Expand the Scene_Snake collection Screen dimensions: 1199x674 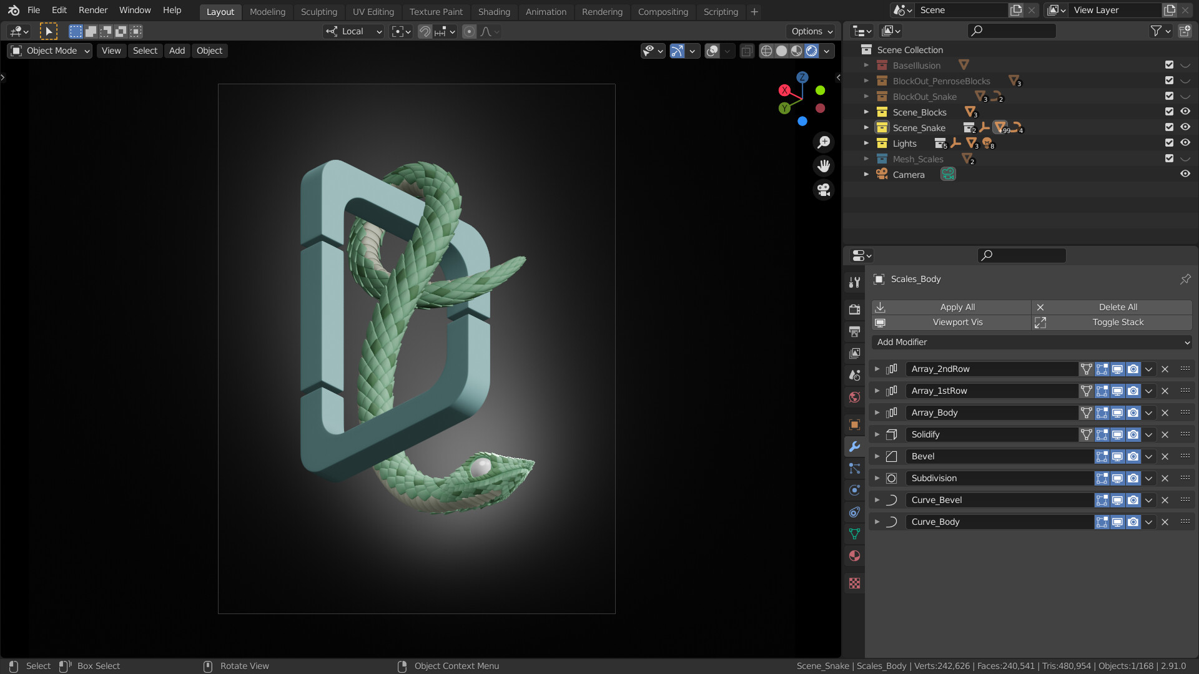(x=866, y=128)
